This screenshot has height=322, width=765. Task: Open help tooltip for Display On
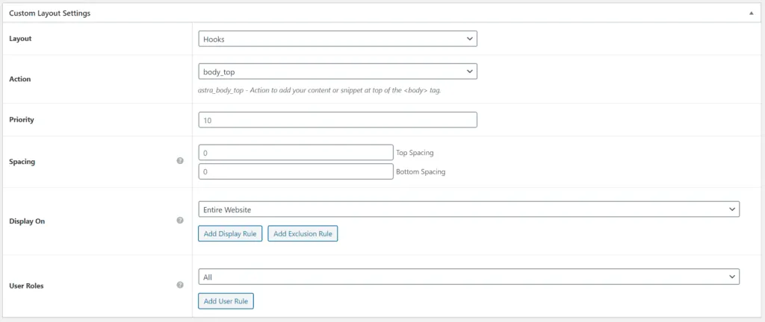click(x=180, y=221)
